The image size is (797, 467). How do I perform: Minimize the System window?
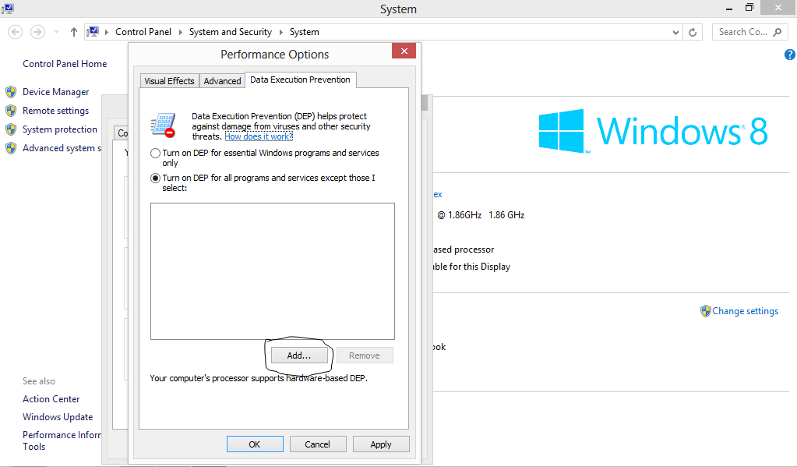729,8
